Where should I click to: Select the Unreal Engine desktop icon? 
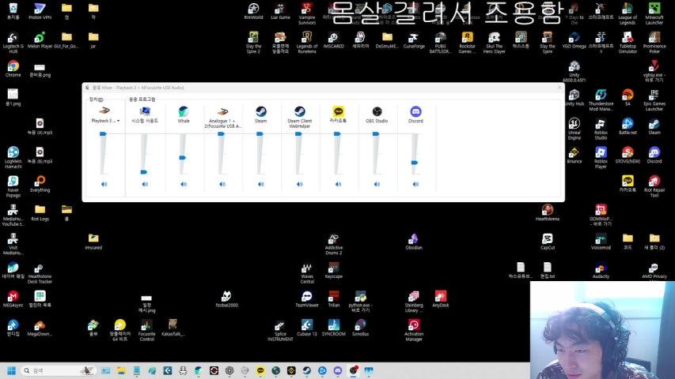[574, 129]
